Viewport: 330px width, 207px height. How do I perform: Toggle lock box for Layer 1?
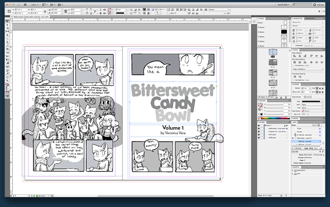point(262,125)
